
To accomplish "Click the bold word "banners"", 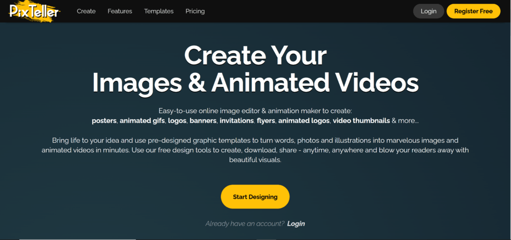I will pos(203,121).
